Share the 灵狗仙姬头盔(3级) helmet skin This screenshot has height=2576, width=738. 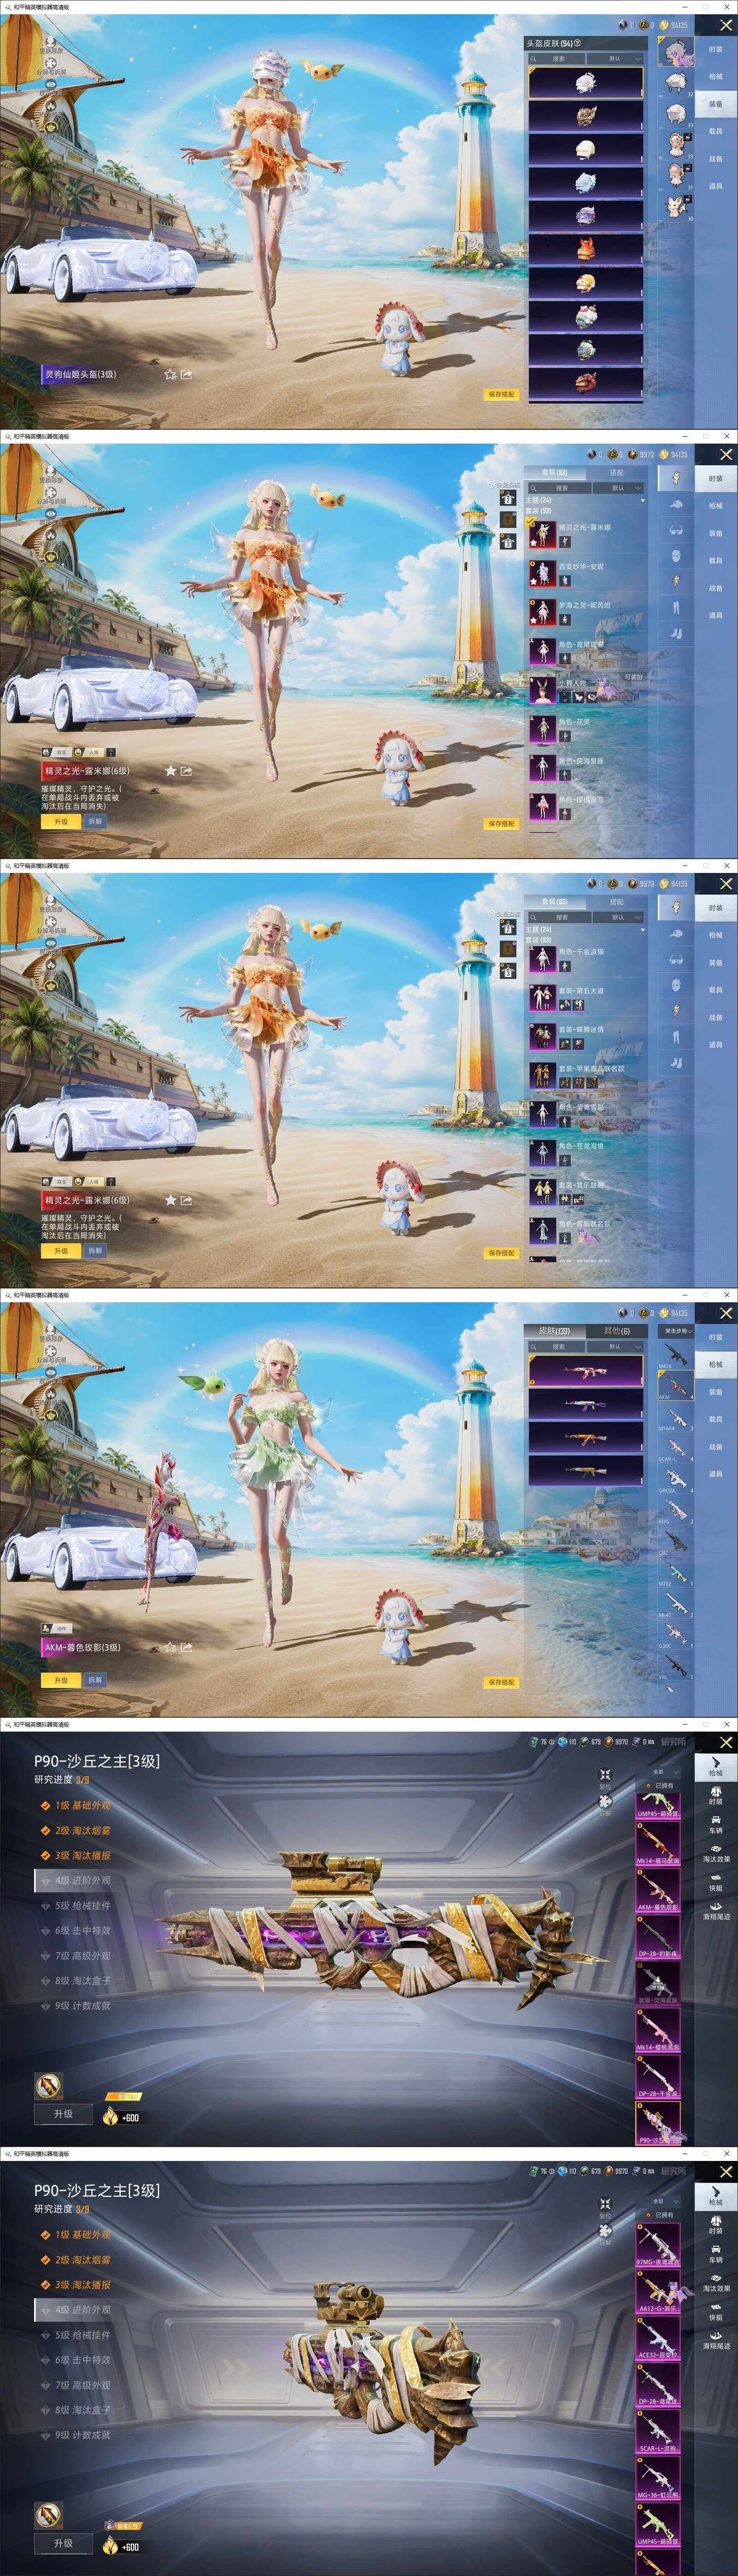[x=186, y=374]
